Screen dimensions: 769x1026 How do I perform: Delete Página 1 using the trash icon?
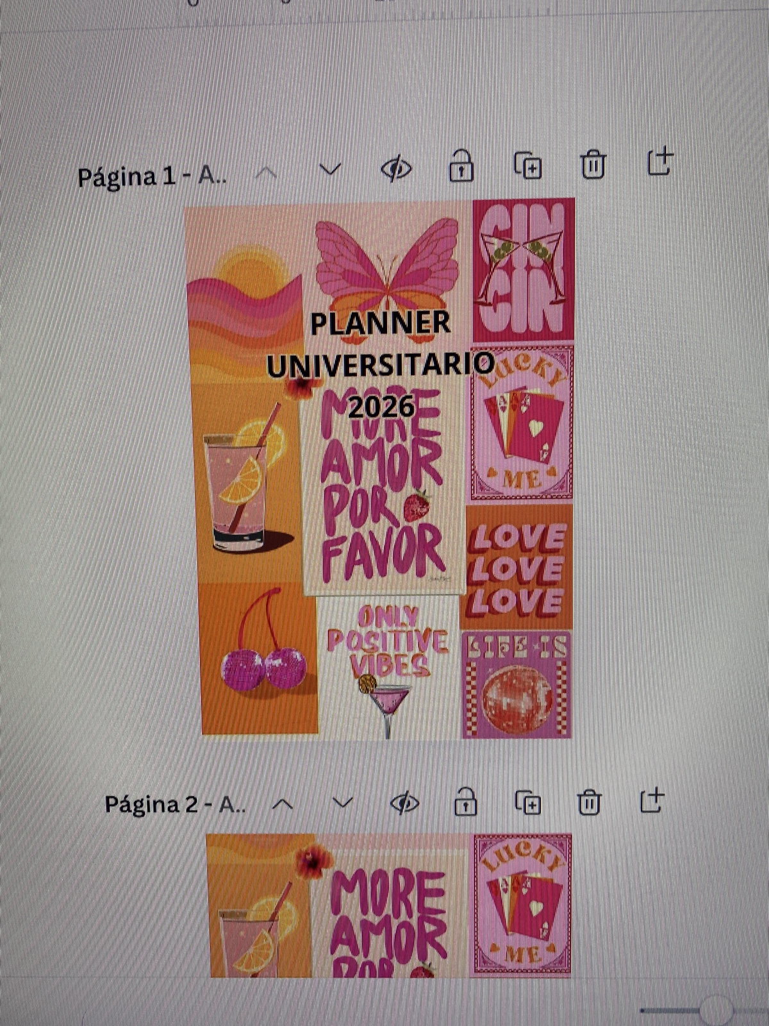[593, 165]
